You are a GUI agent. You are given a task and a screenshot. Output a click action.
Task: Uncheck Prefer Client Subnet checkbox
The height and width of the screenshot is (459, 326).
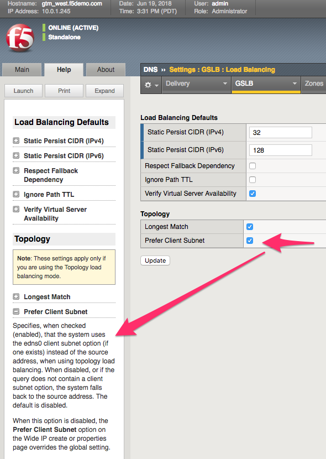pos(249,241)
